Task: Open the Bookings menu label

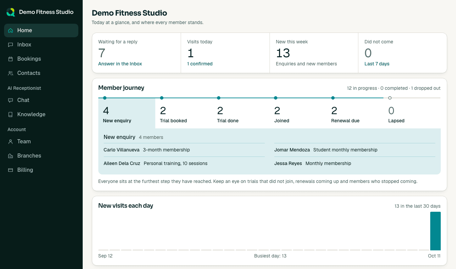Action: pyautogui.click(x=29, y=59)
